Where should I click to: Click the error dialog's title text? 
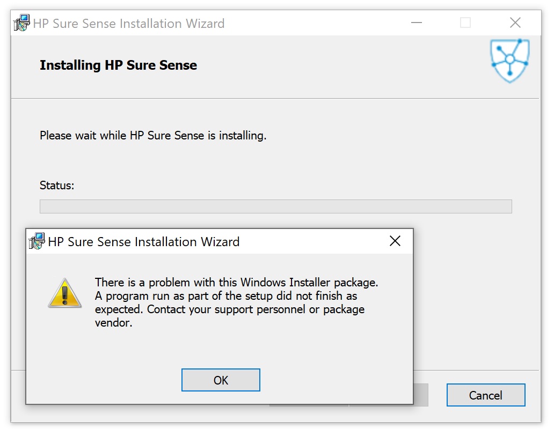pos(143,241)
